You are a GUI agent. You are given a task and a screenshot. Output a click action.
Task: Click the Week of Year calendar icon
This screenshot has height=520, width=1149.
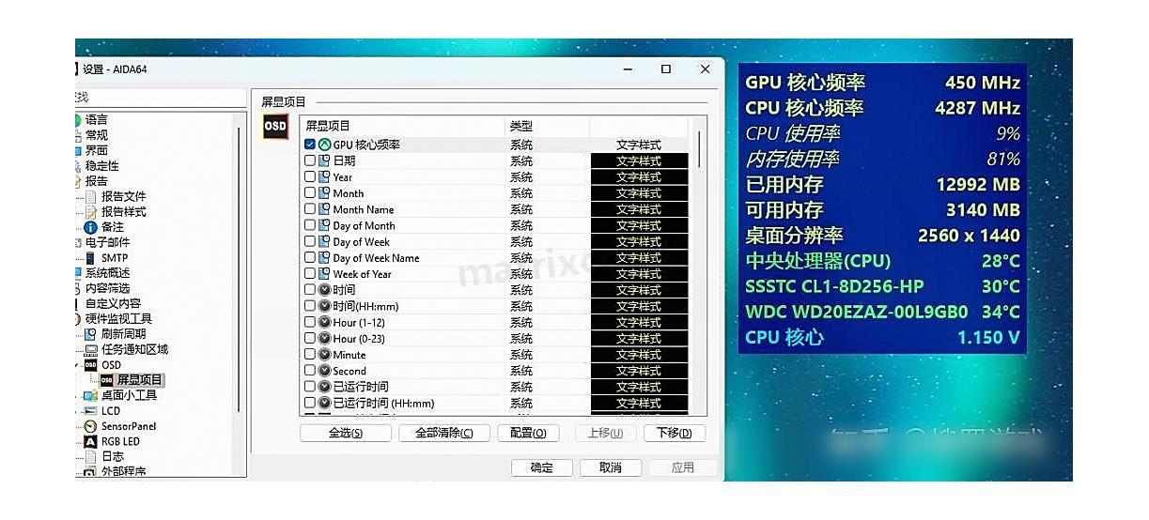click(x=324, y=274)
